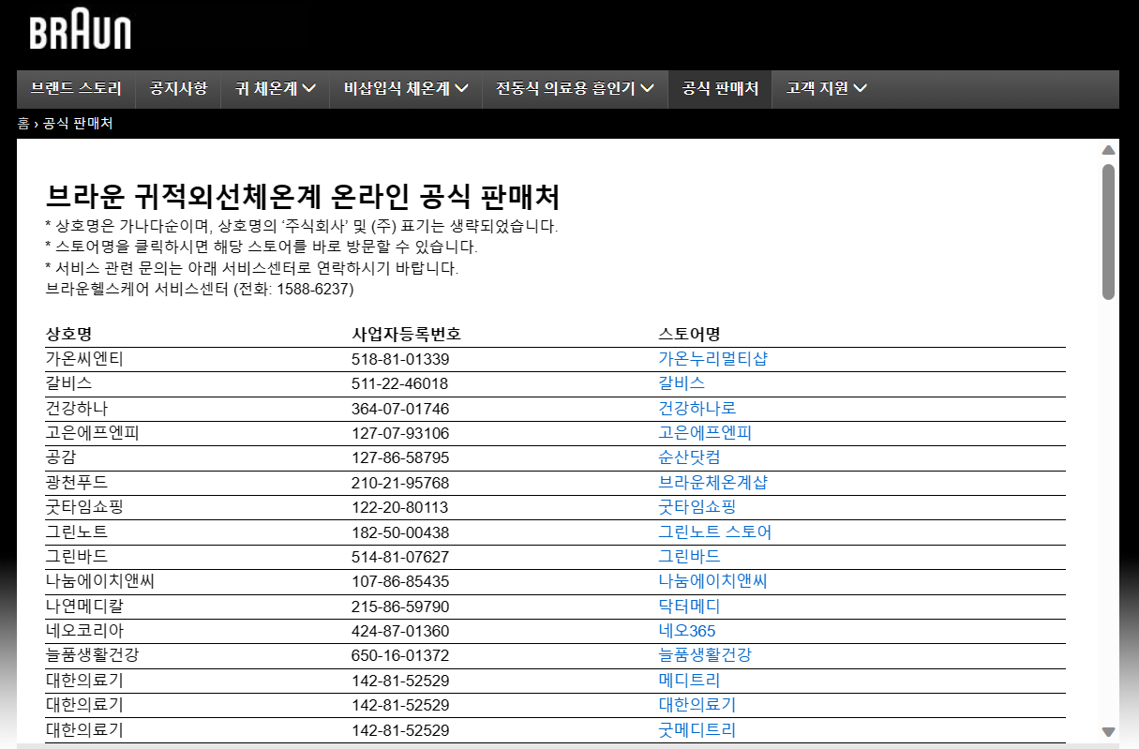Click company name 건강하나
Viewport: 1139px width, 749px height.
77,409
